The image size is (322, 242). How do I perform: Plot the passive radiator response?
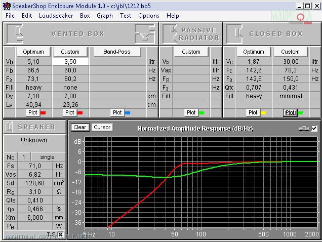pos(191,112)
